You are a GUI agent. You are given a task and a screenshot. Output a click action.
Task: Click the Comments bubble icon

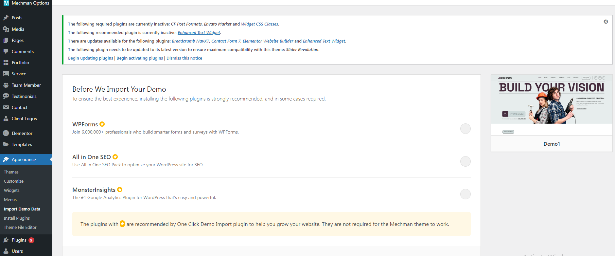pos(6,51)
